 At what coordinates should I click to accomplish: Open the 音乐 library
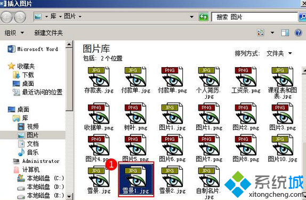click(x=28, y=153)
